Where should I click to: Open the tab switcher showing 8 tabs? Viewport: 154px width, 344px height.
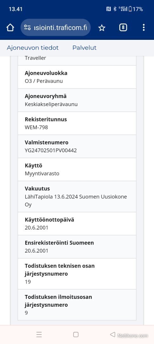(x=123, y=27)
